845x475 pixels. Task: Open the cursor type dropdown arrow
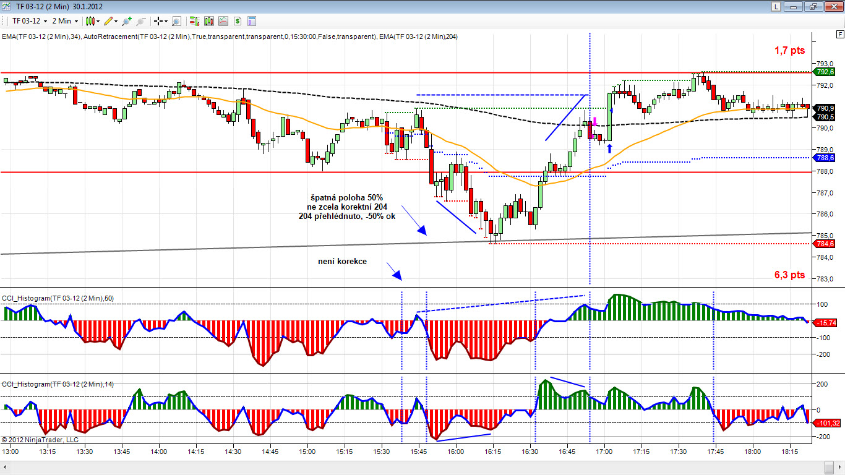click(x=167, y=21)
